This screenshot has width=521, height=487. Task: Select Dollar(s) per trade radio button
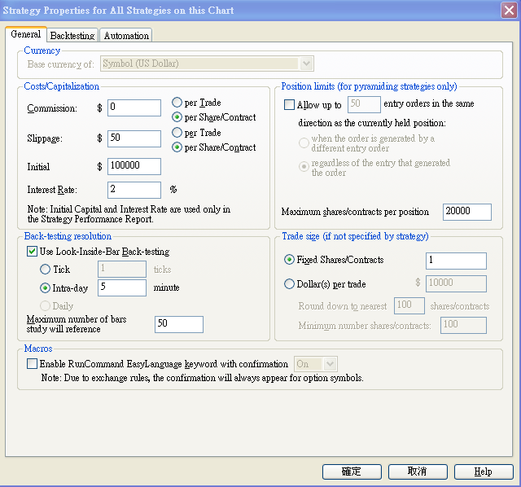click(290, 284)
